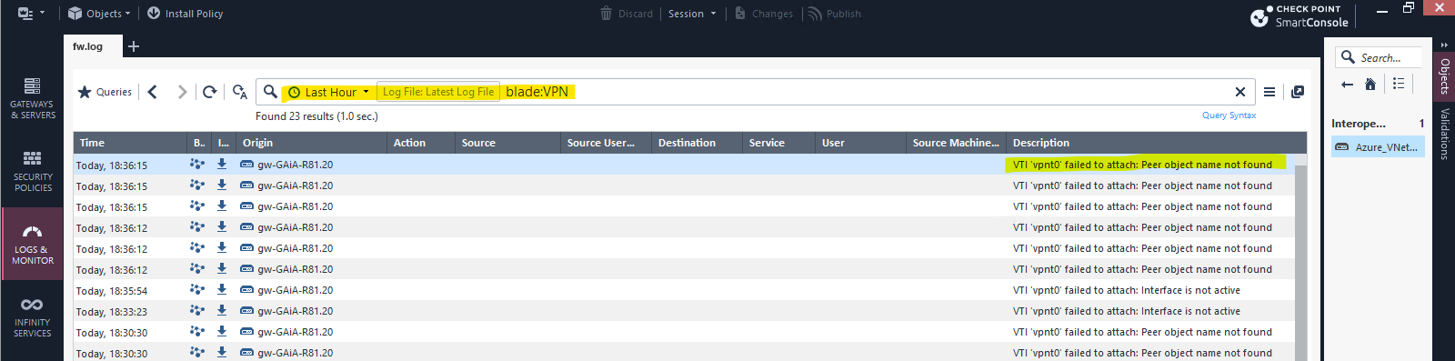Open Security Policies view

click(33, 171)
